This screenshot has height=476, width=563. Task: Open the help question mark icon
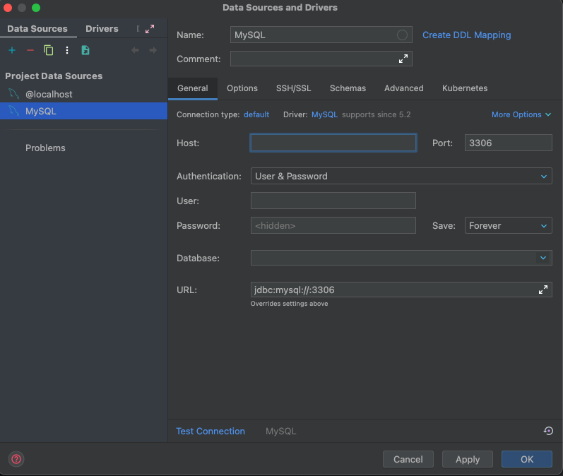point(16,459)
